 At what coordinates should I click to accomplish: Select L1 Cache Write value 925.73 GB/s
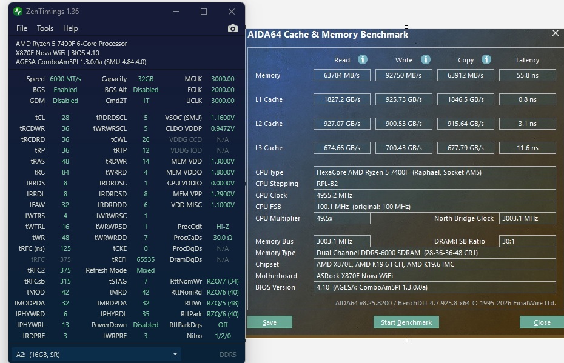pyautogui.click(x=403, y=99)
